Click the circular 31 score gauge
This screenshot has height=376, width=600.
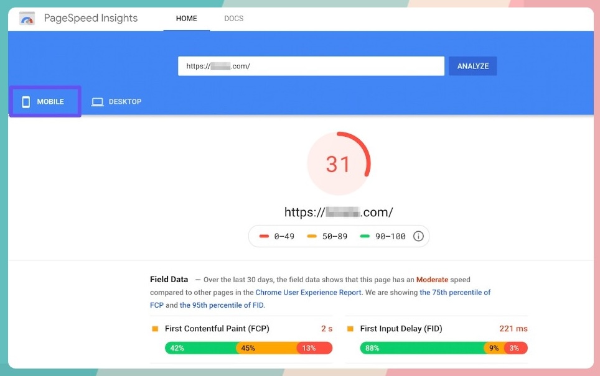[339, 164]
